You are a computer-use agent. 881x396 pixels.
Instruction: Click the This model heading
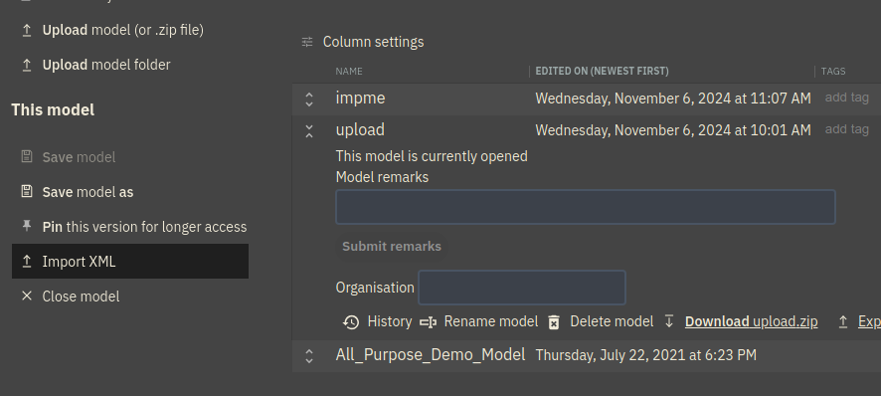[x=53, y=109]
